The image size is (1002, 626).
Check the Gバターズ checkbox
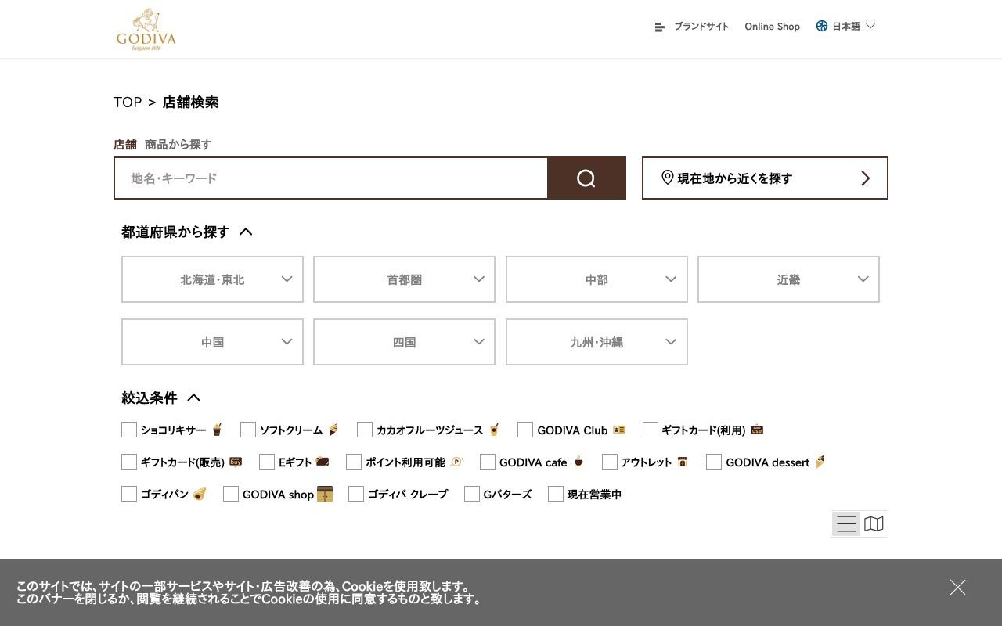(x=472, y=494)
